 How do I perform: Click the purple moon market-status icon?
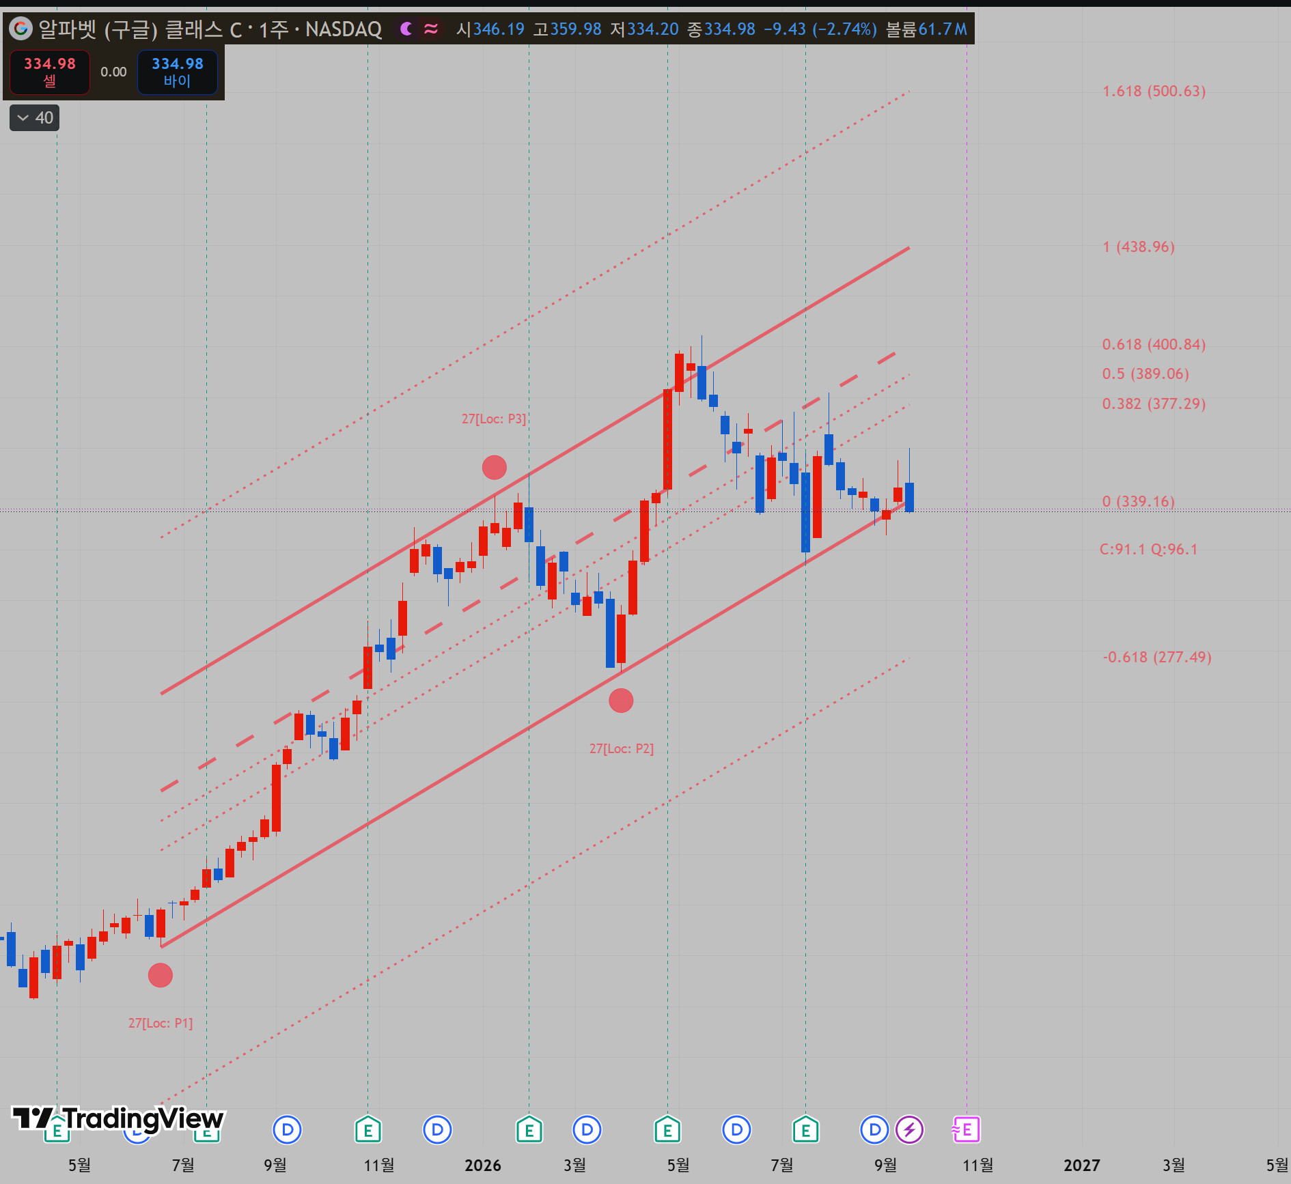click(406, 29)
